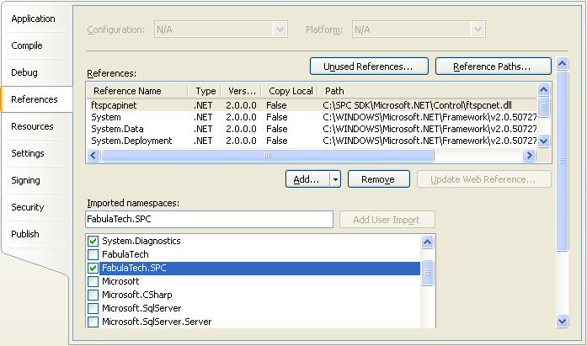Select the ftspcapinet reference row
587x346 pixels.
pyautogui.click(x=312, y=105)
